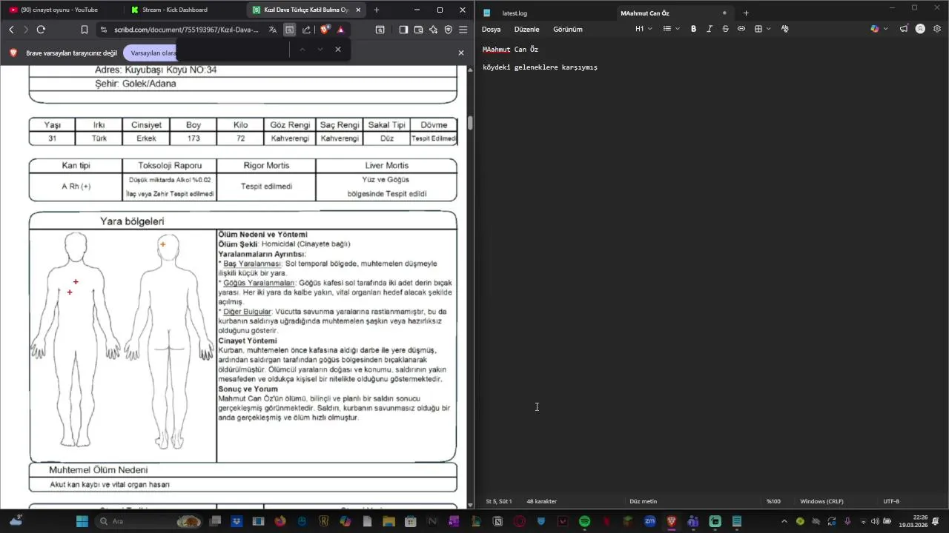The image size is (949, 533).
Task: Switch to latest.log tab in Notepad
Action: [515, 13]
